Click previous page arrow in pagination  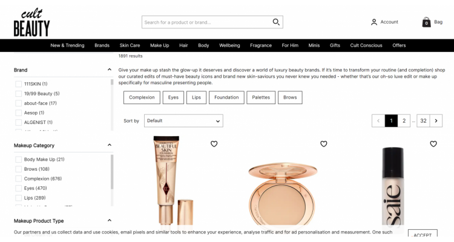click(x=378, y=121)
